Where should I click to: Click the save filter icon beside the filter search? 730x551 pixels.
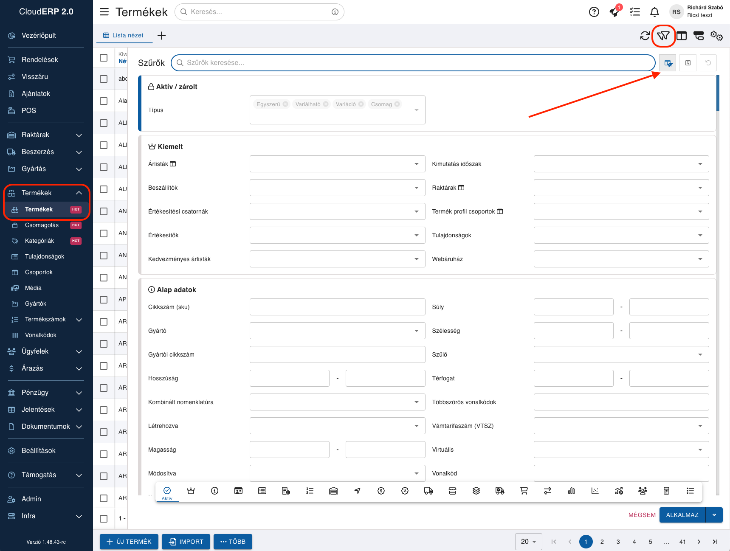(688, 63)
